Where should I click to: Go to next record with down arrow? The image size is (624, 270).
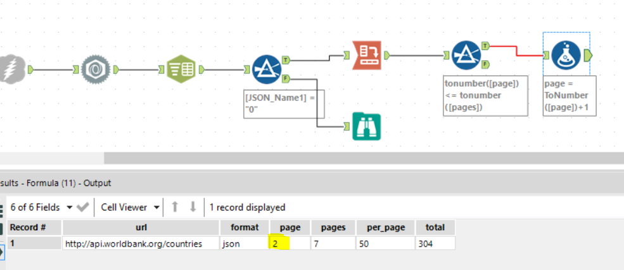click(193, 207)
